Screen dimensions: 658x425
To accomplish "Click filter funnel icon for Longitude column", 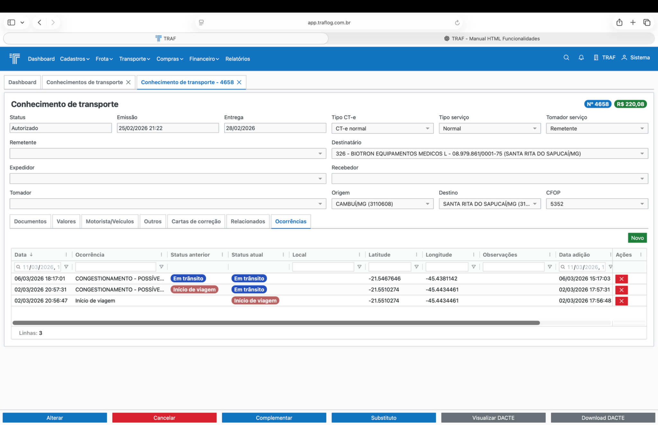I will point(474,267).
